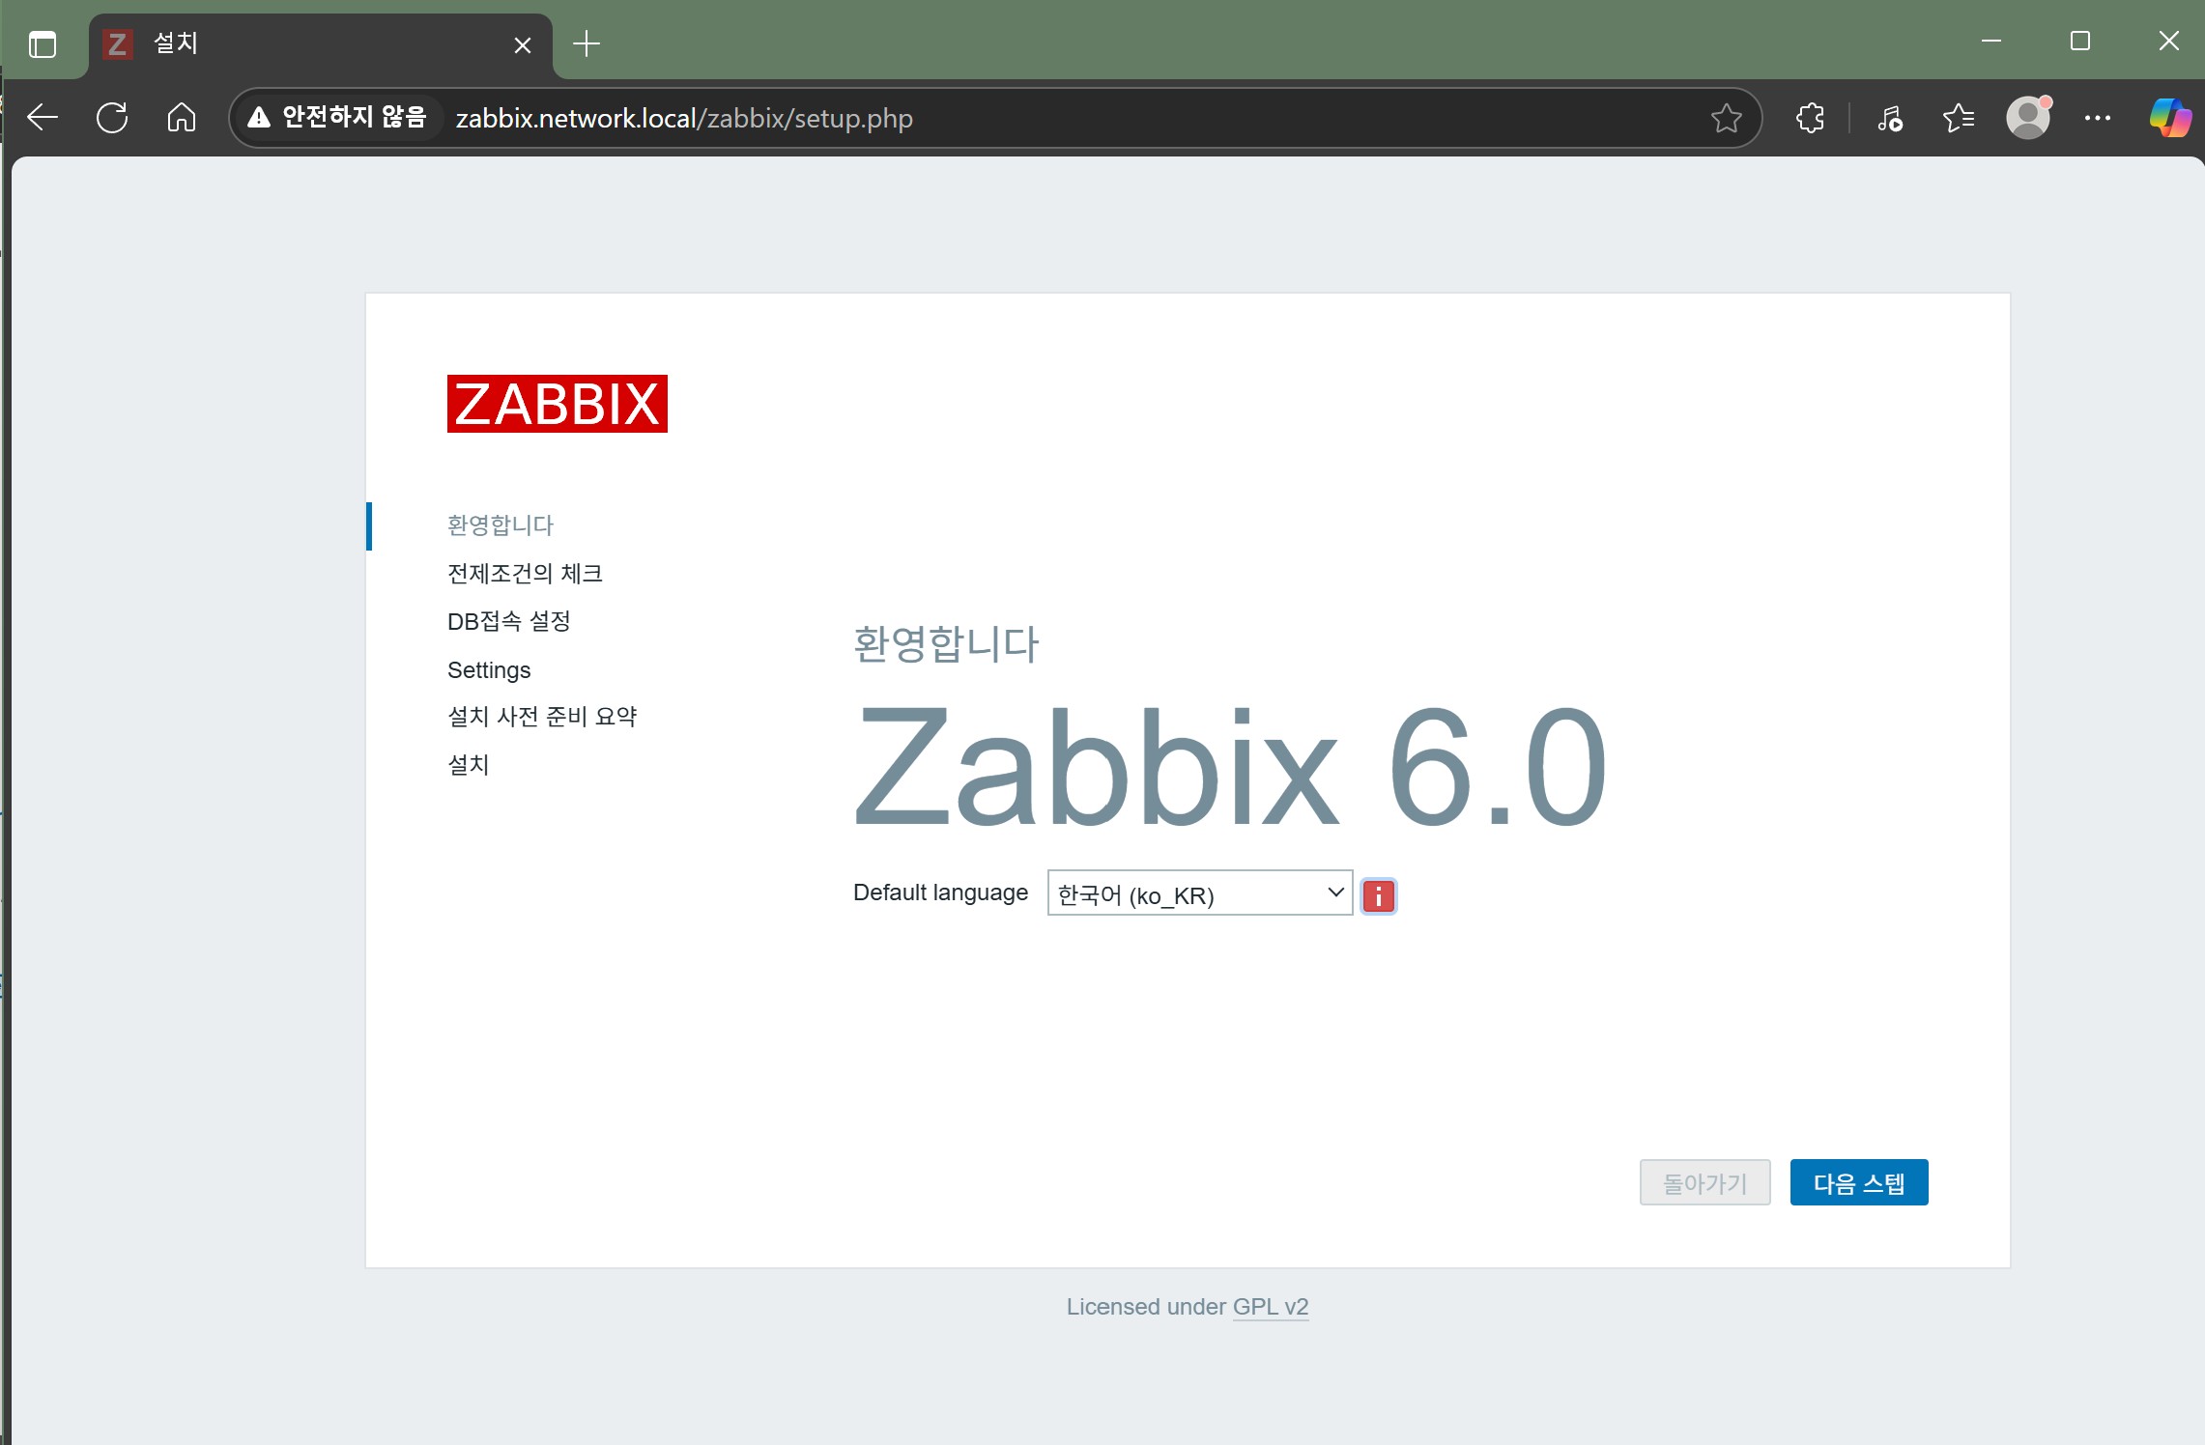Select the DB접속 설정 setup step

[509, 621]
